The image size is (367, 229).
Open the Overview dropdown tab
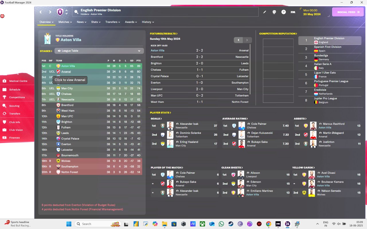[x=46, y=22]
